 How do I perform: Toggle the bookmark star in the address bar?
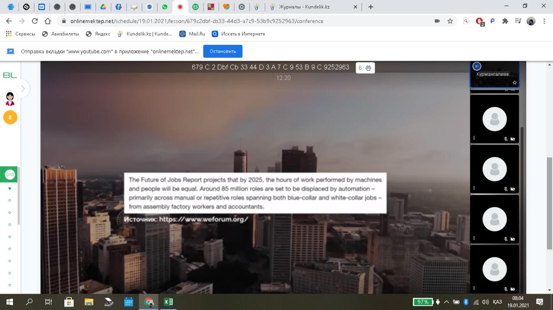click(x=450, y=21)
